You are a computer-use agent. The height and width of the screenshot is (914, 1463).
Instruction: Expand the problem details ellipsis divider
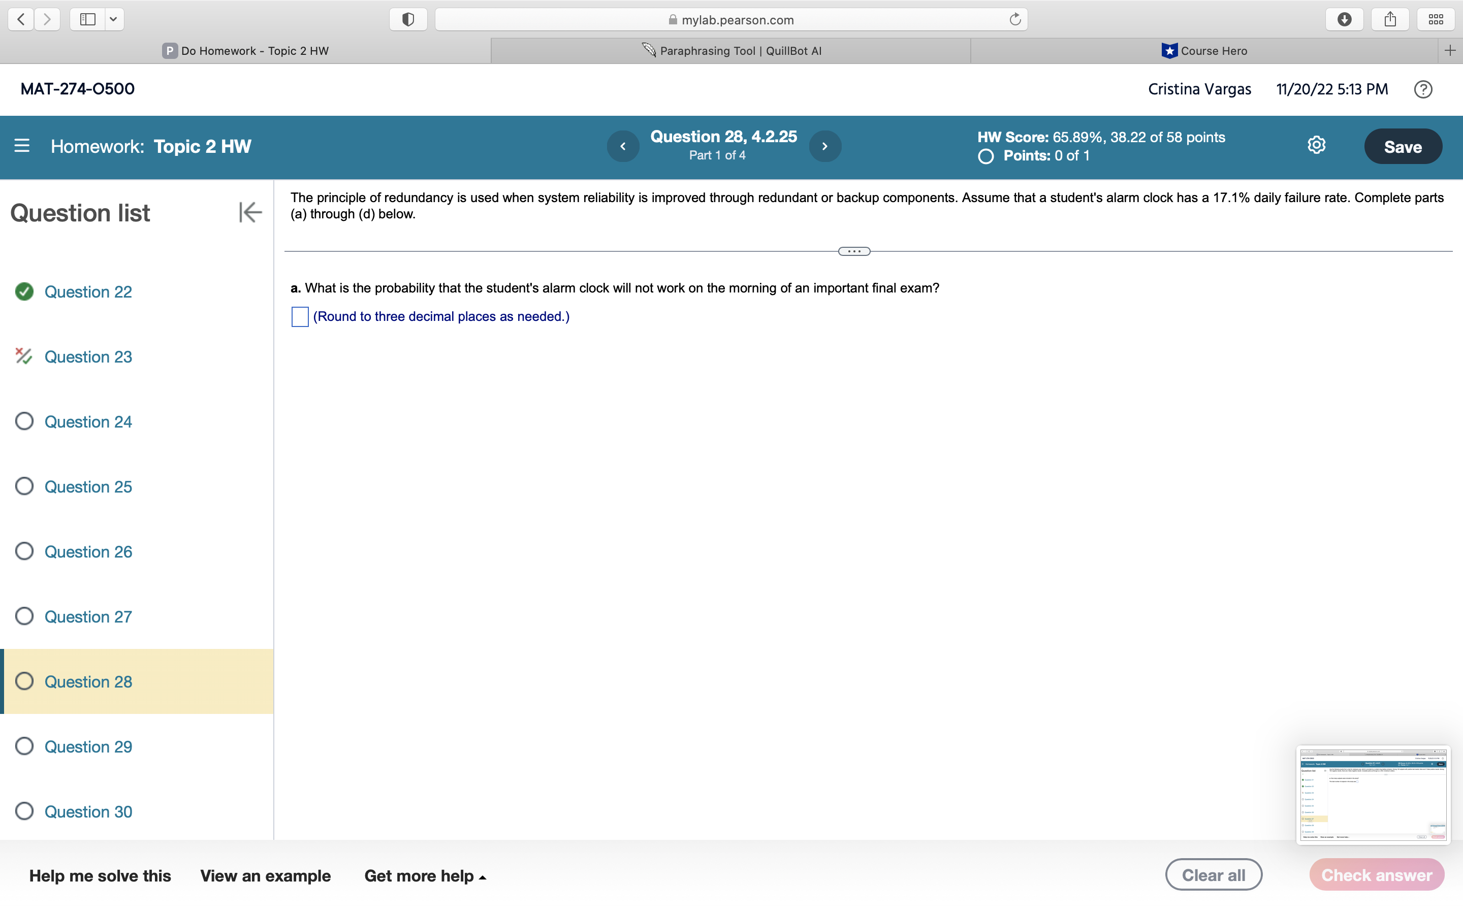(x=853, y=251)
